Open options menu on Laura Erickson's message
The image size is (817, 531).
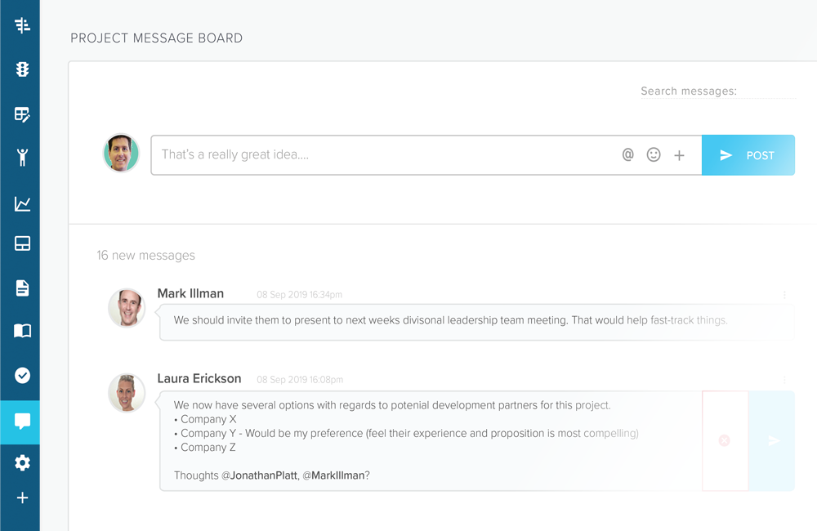[784, 380]
